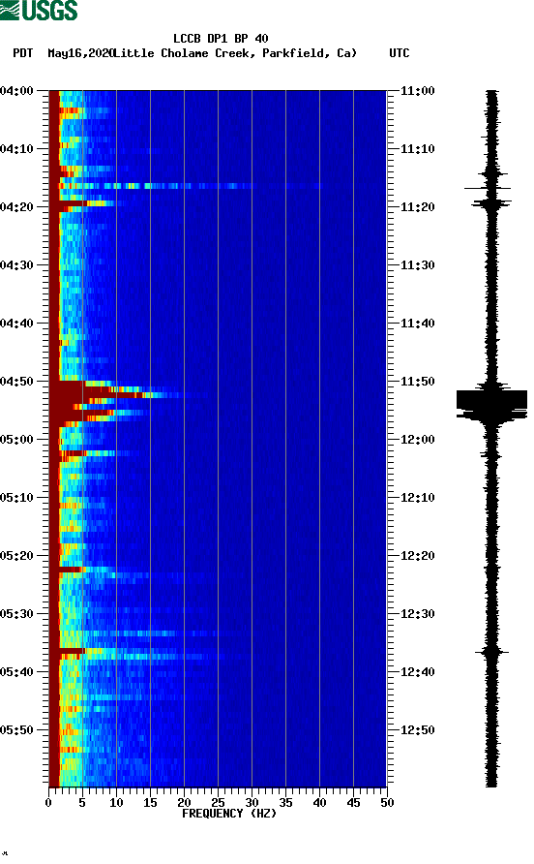
Task: Click the '25' frequency axis label
Action: point(218,803)
